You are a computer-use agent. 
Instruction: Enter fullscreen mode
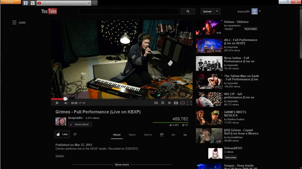pyautogui.click(x=189, y=103)
